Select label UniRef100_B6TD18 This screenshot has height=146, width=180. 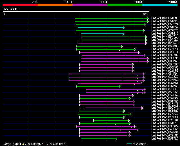pos(165,123)
